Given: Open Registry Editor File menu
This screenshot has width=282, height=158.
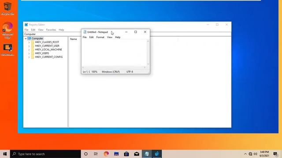Looking at the screenshot, I should (x=26, y=30).
